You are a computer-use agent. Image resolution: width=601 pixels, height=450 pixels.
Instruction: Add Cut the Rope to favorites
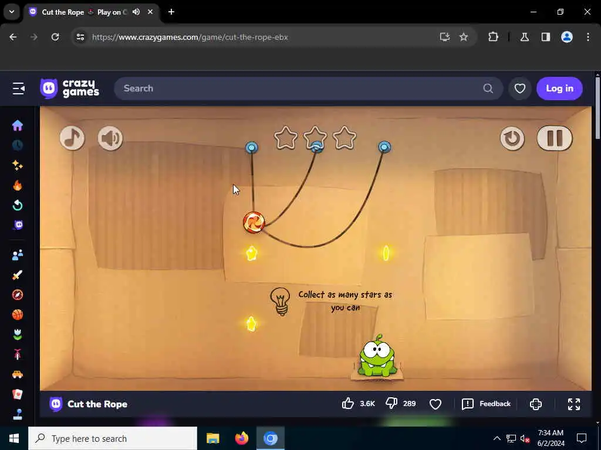coord(435,404)
